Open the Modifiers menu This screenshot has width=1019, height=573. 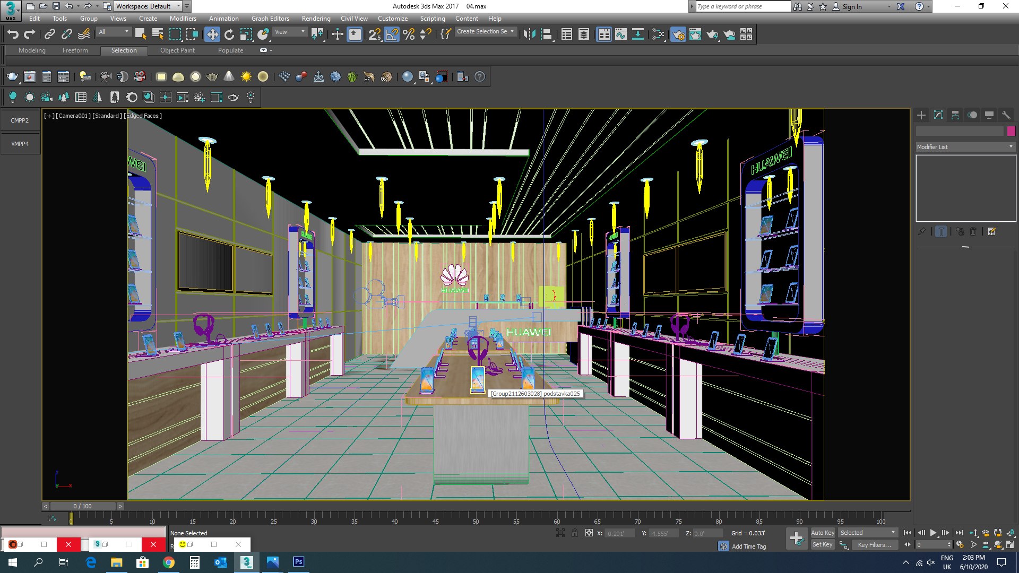[183, 19]
